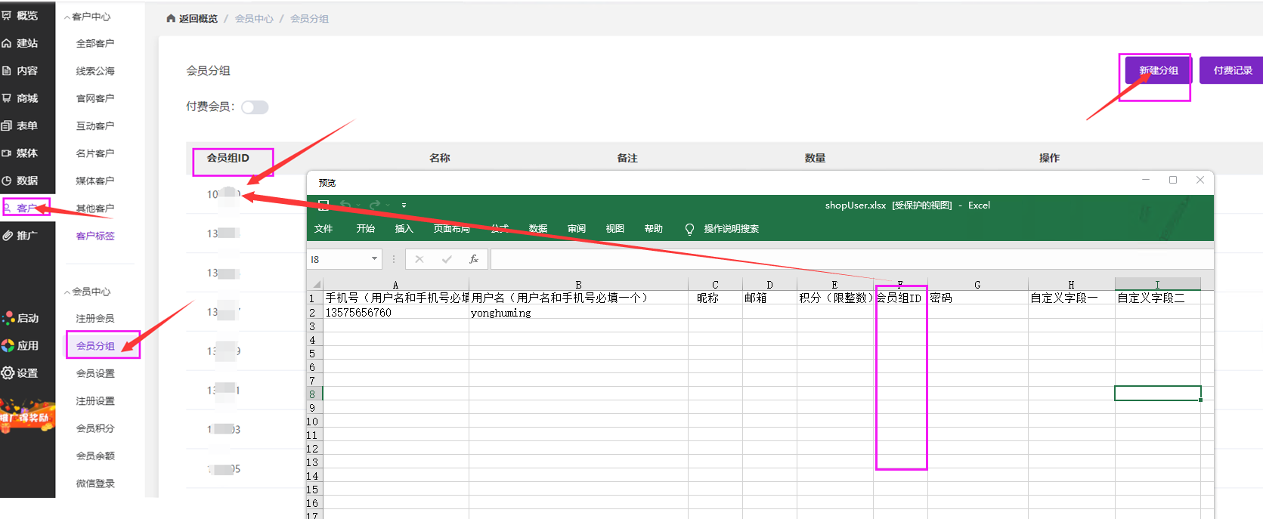Open the Quick Access Toolbar customize dropdown
The width and height of the screenshot is (1263, 519).
click(404, 205)
